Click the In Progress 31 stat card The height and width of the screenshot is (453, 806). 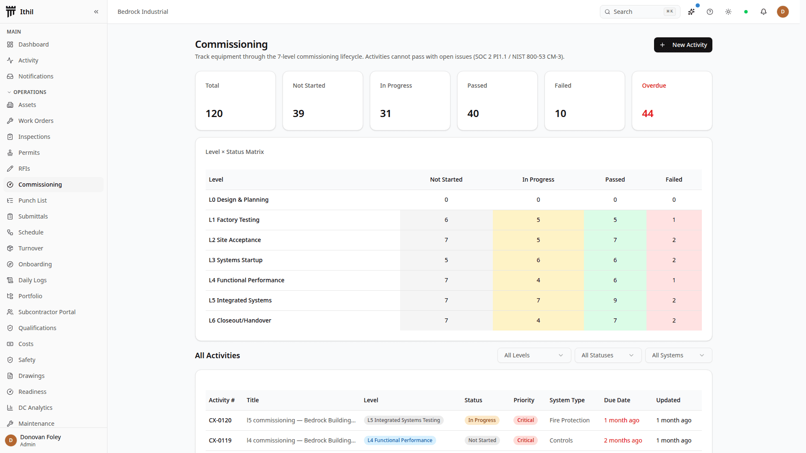point(410,101)
